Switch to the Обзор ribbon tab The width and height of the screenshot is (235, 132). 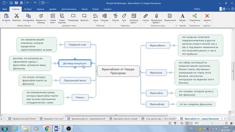pos(84,9)
